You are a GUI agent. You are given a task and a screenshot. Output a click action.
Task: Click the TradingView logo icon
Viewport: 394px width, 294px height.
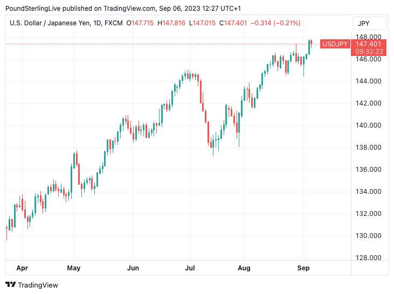(x=10, y=285)
